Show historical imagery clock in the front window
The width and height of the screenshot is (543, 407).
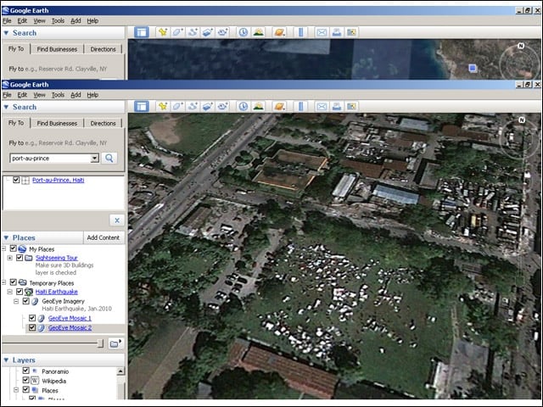[244, 106]
